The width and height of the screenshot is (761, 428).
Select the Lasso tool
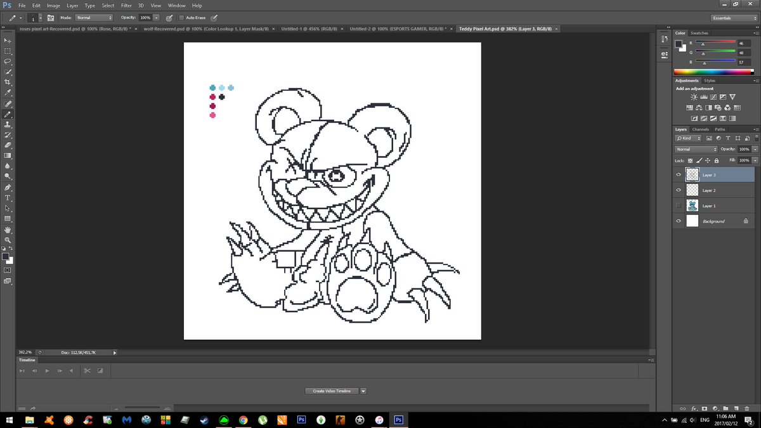(8, 62)
